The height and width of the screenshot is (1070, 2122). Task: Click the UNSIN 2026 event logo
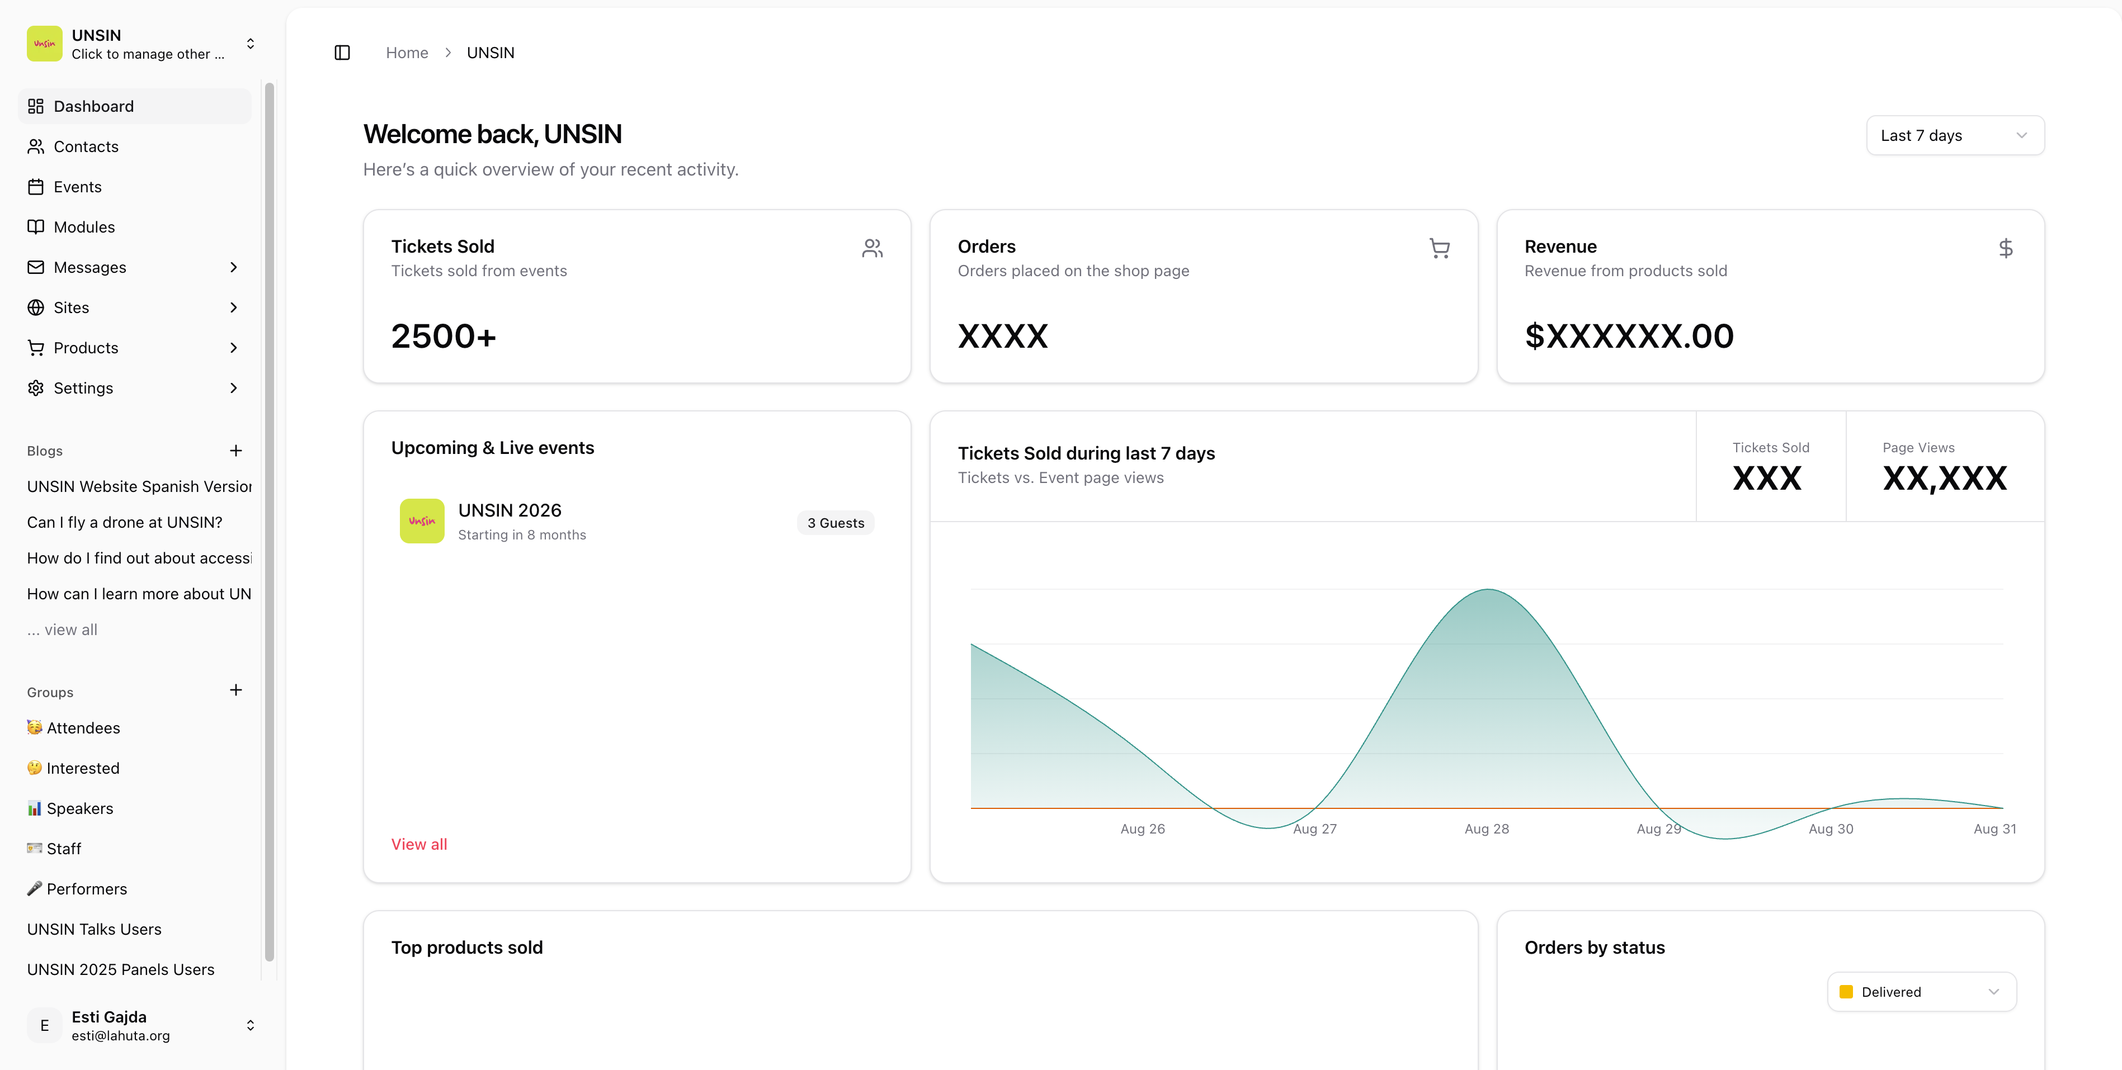click(x=422, y=521)
